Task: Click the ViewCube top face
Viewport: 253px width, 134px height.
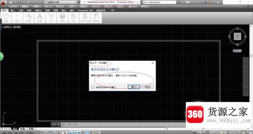Action: coord(237,36)
